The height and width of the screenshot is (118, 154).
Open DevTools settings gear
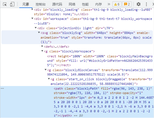click(x=139, y=4)
